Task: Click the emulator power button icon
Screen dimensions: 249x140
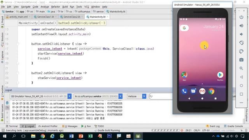Action: point(241,17)
